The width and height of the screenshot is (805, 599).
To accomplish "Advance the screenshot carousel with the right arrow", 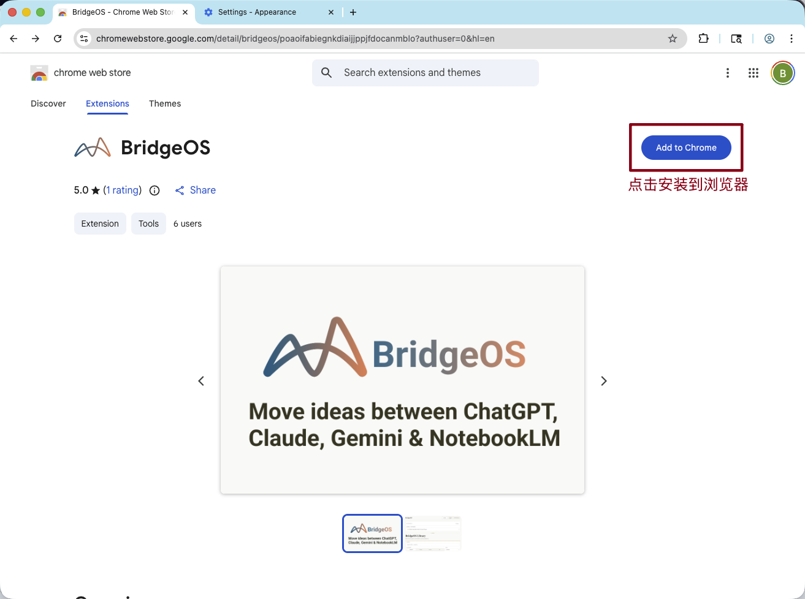I will (x=604, y=380).
